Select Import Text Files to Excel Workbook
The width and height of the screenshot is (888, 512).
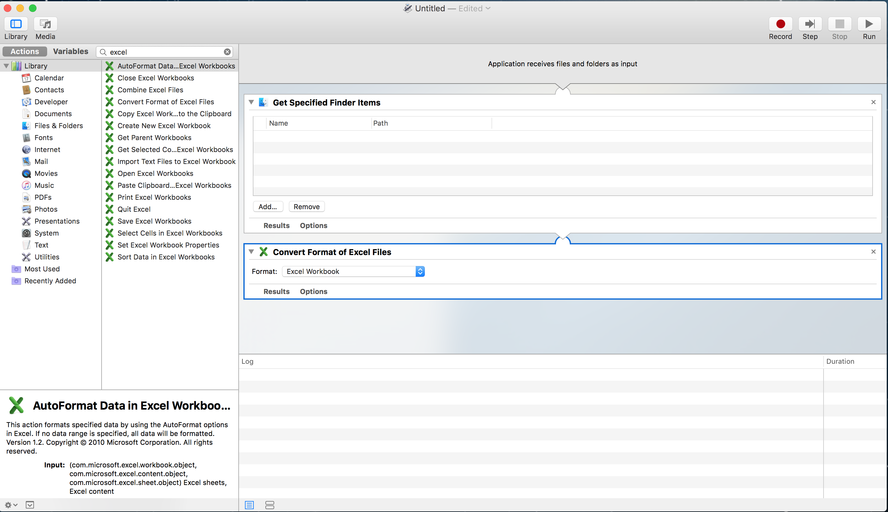coord(170,161)
